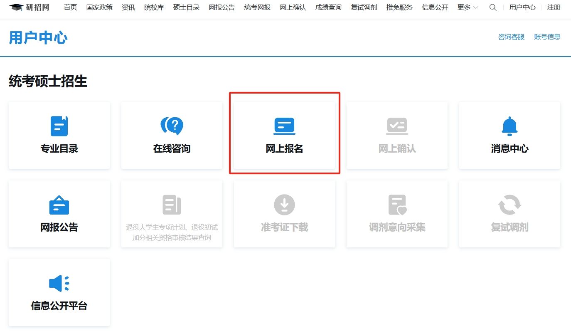Open 信息公开平台 megaphone icon
The image size is (571, 331).
pos(59,283)
